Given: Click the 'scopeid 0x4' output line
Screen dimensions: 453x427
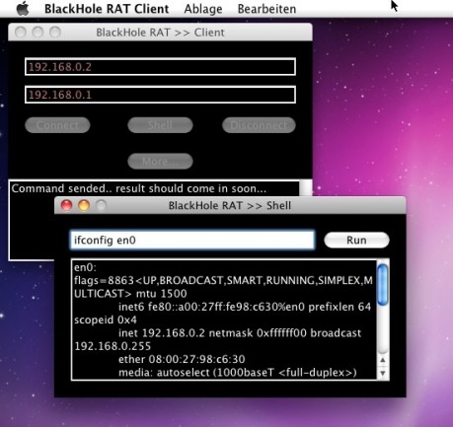Looking at the screenshot, I should (x=106, y=320).
